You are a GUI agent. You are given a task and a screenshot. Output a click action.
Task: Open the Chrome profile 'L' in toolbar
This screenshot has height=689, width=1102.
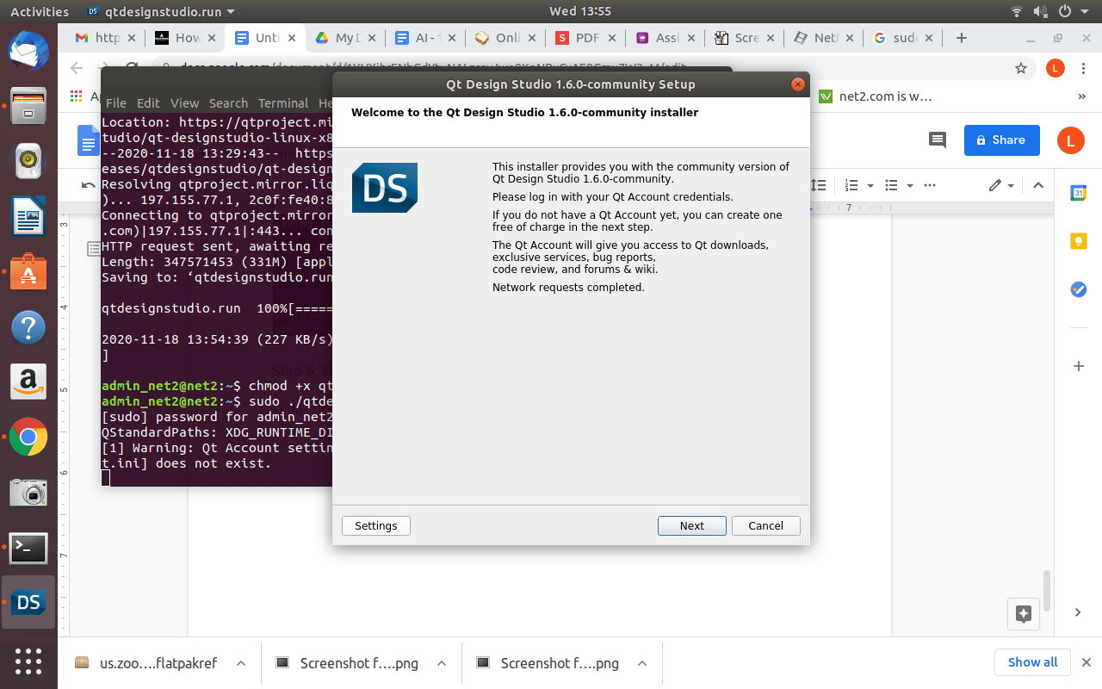click(1056, 67)
